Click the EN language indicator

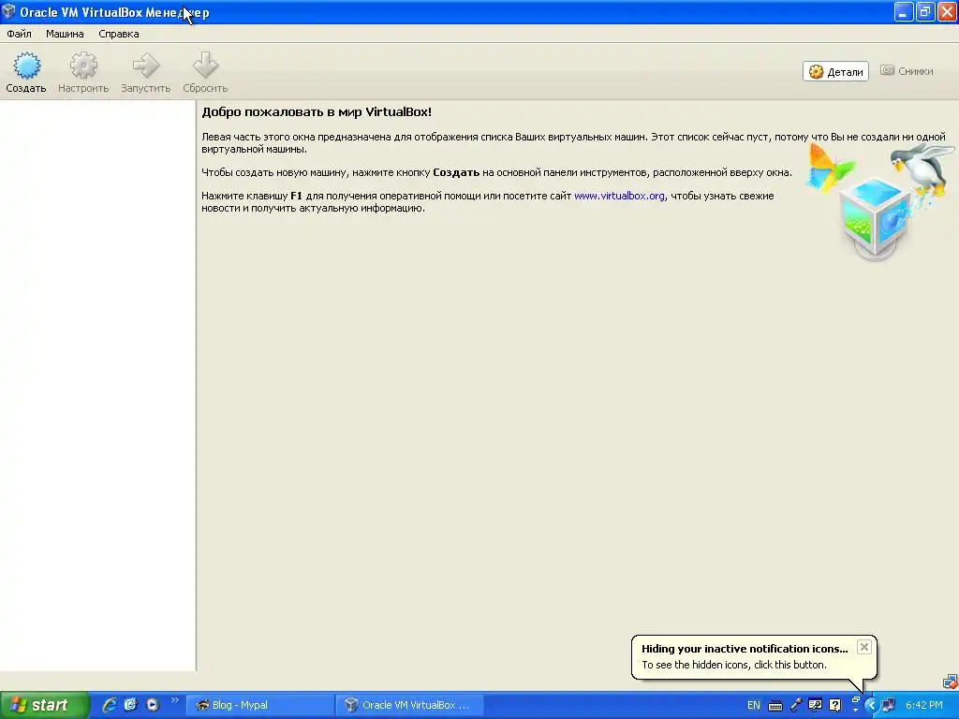[x=754, y=705]
